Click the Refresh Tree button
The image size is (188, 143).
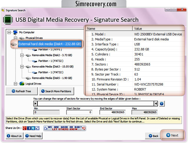(21, 91)
